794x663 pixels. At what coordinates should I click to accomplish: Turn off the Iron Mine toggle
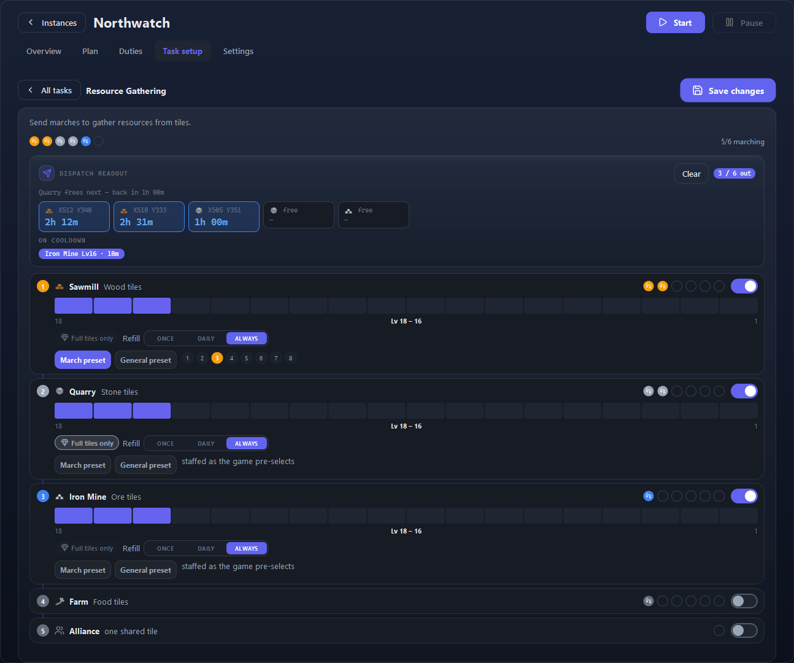tap(744, 496)
